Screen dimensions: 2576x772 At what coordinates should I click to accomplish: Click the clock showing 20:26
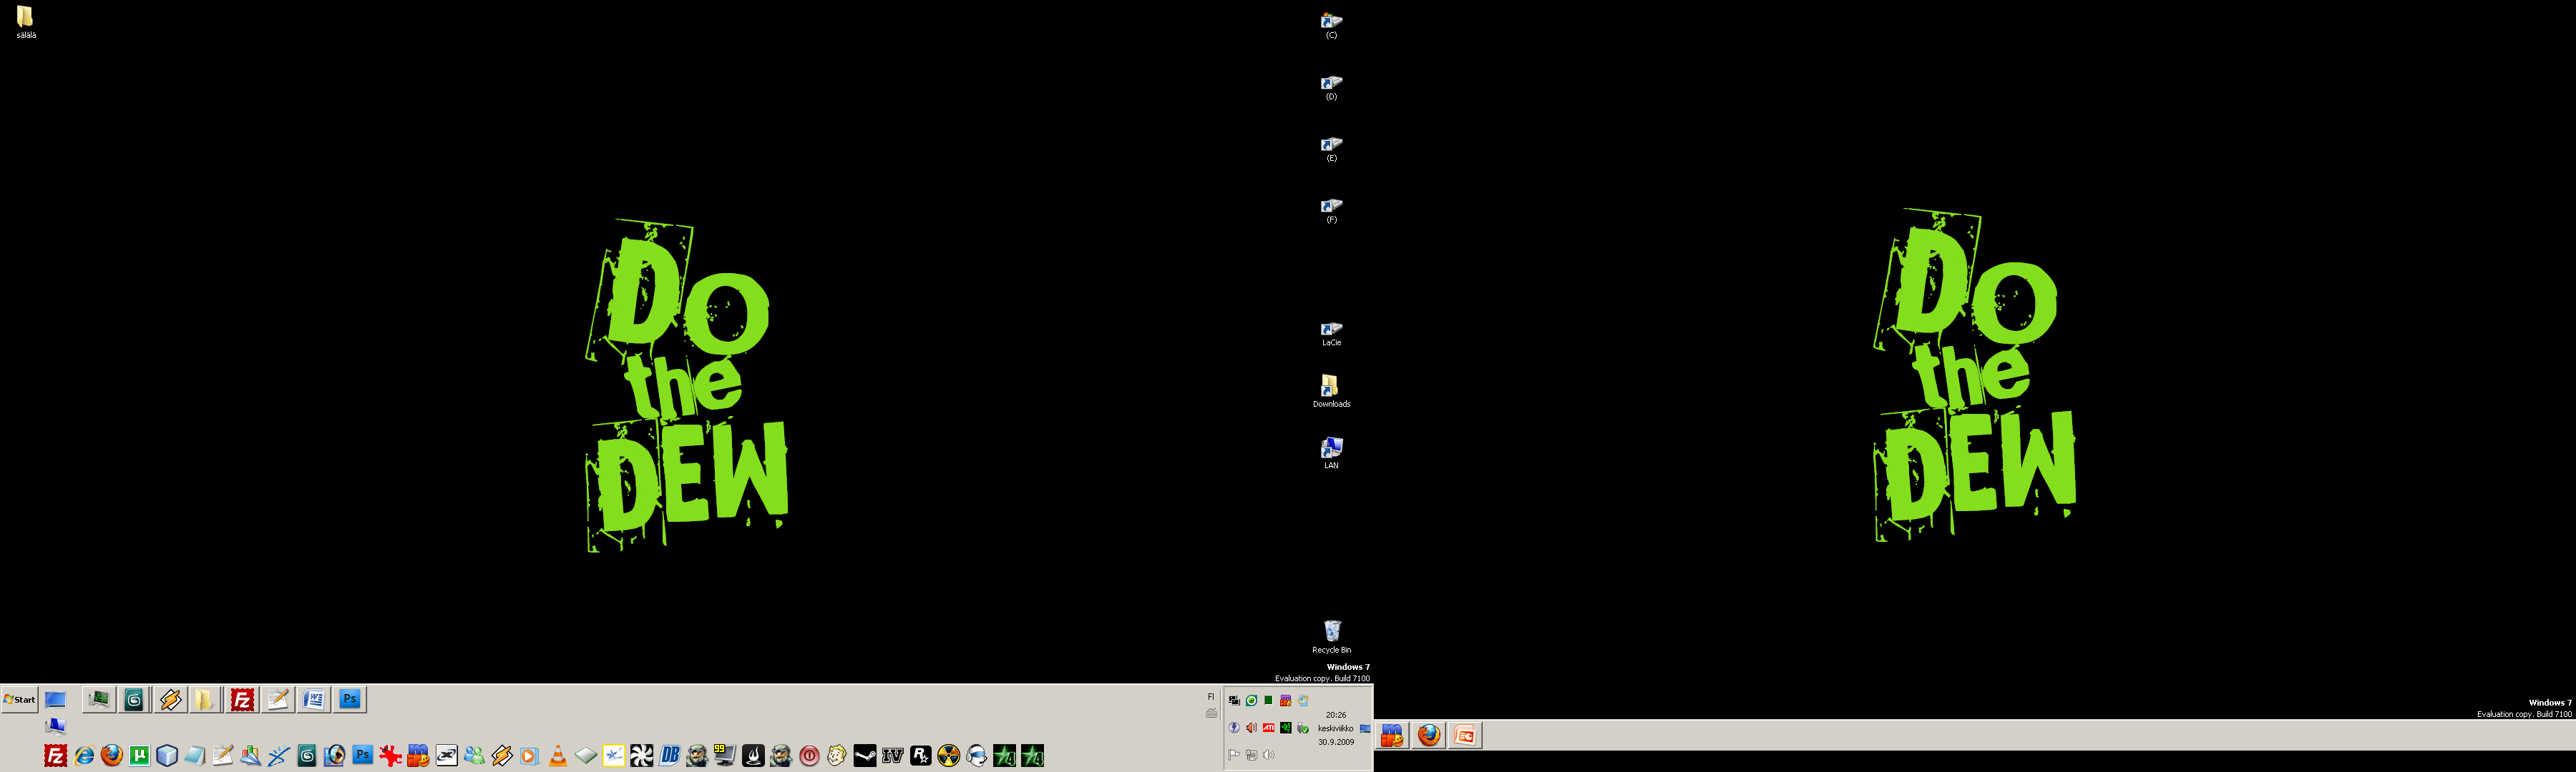(x=1336, y=715)
